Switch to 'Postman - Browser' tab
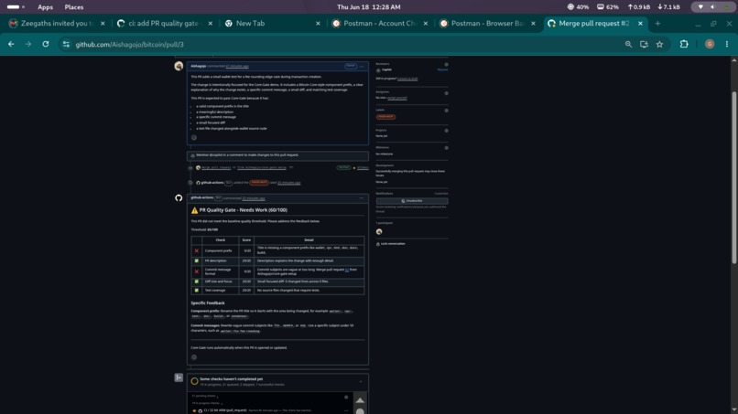Screen dimensions: 738x414 pos(487,23)
